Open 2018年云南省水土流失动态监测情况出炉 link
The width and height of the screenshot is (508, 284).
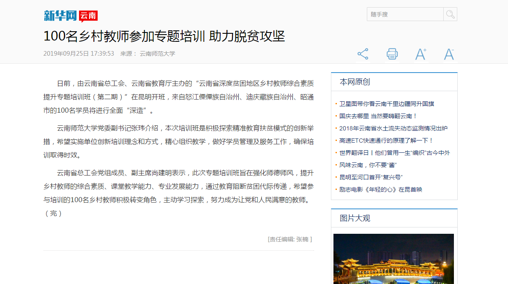pos(393,128)
